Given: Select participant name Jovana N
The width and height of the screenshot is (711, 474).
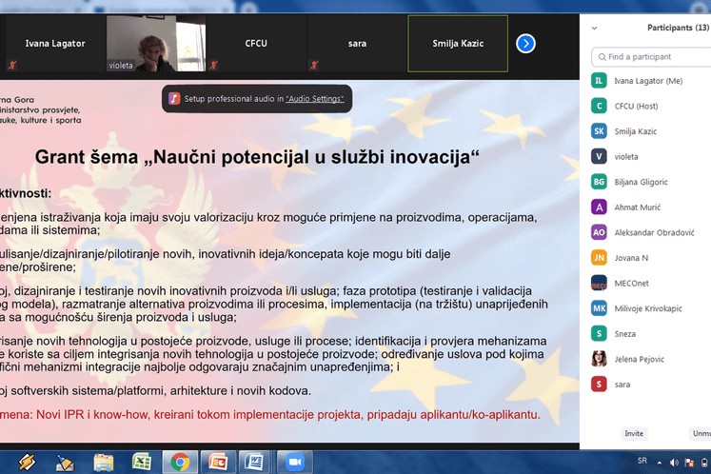Looking at the screenshot, I should point(631,258).
